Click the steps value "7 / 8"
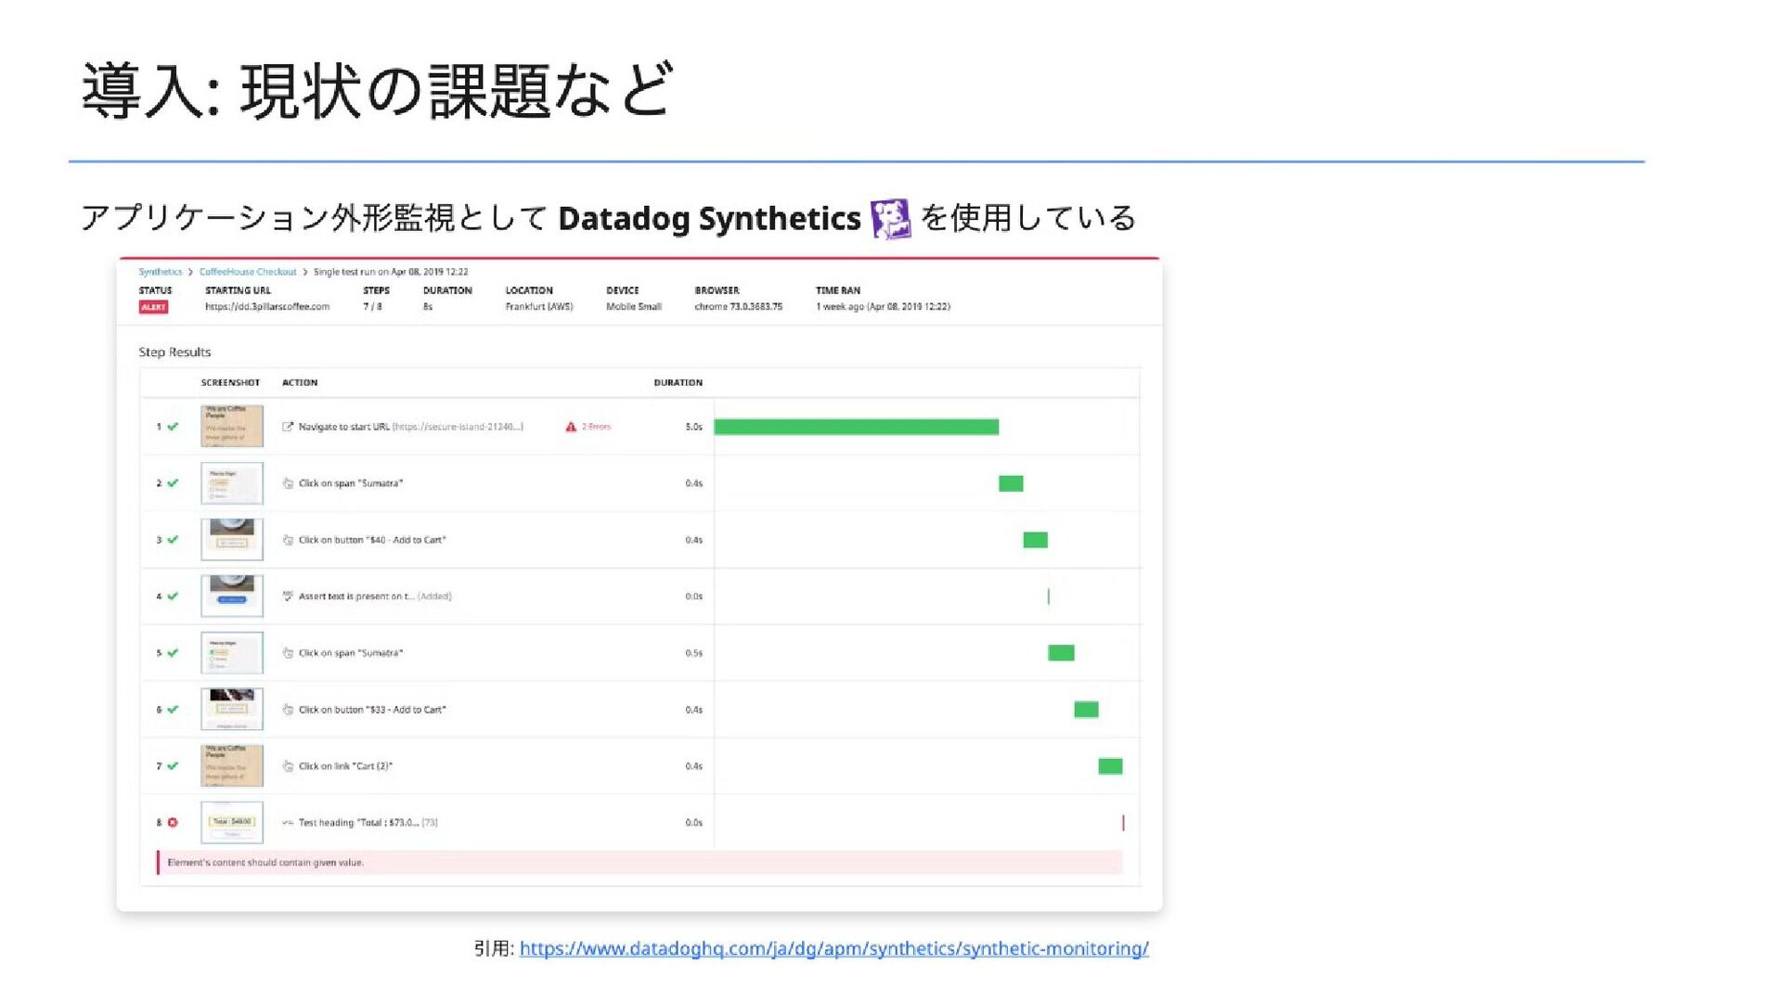 point(372,307)
